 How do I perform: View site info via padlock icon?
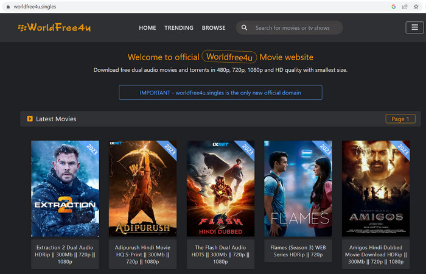coord(8,7)
